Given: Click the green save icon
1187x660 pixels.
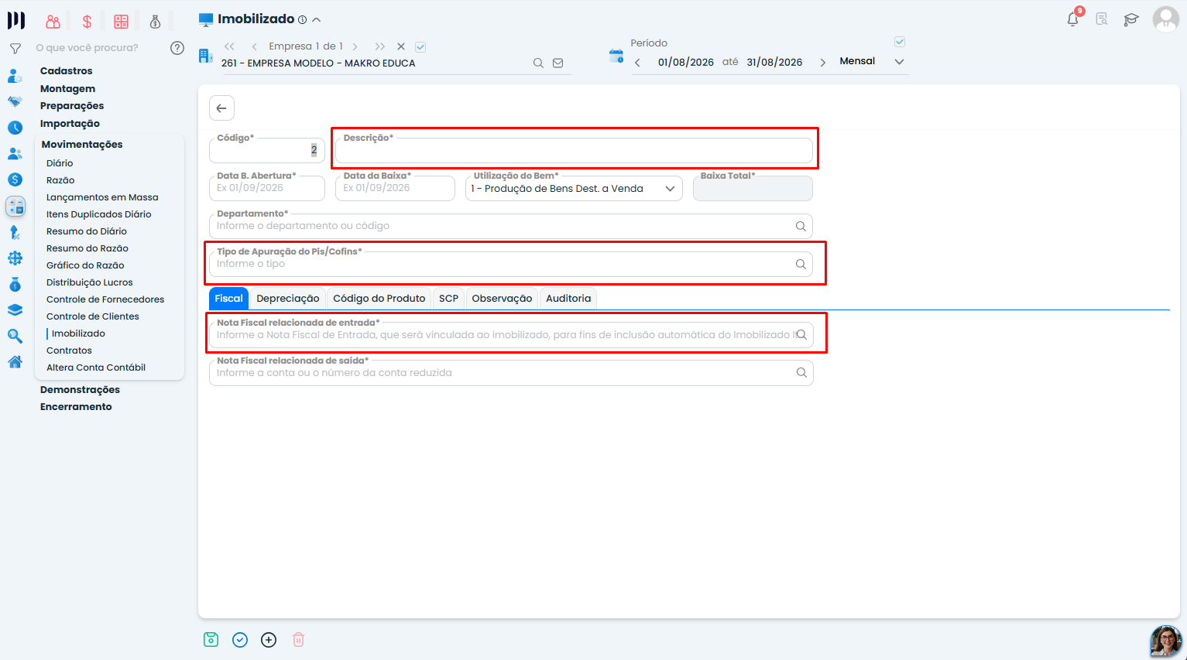Looking at the screenshot, I should (211, 640).
